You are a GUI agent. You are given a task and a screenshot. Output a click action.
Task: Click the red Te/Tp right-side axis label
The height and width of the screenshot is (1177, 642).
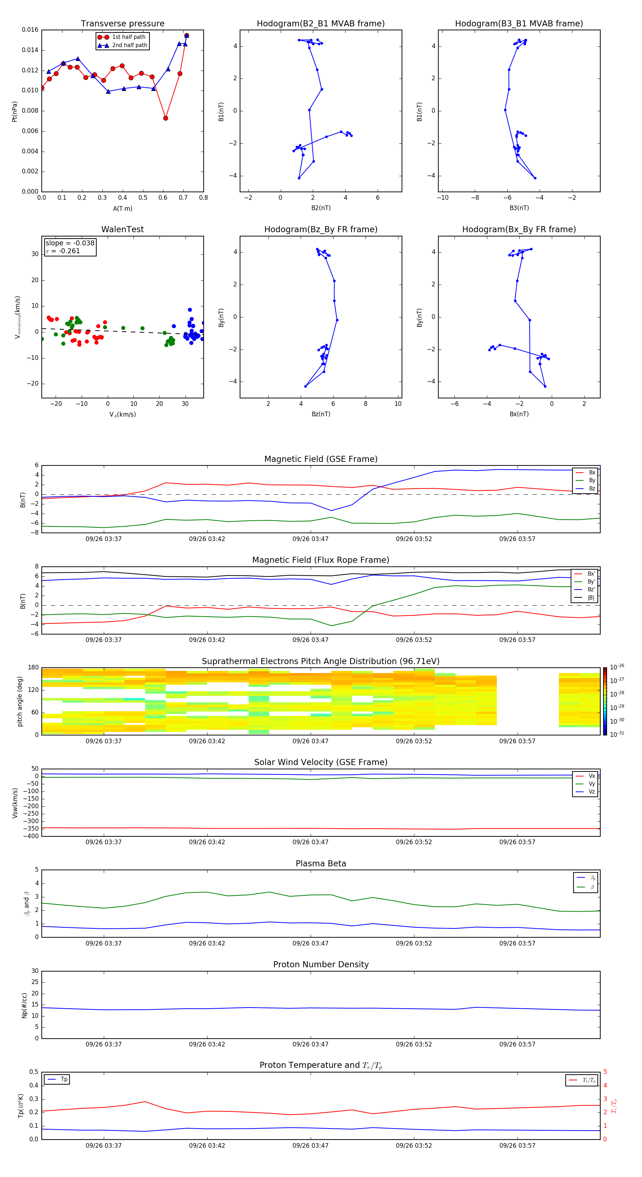(615, 1106)
